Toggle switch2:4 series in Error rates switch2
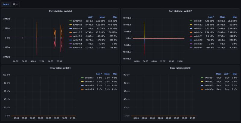Image resolution: width=241 pixels, height=123 pixels. point(209,89)
